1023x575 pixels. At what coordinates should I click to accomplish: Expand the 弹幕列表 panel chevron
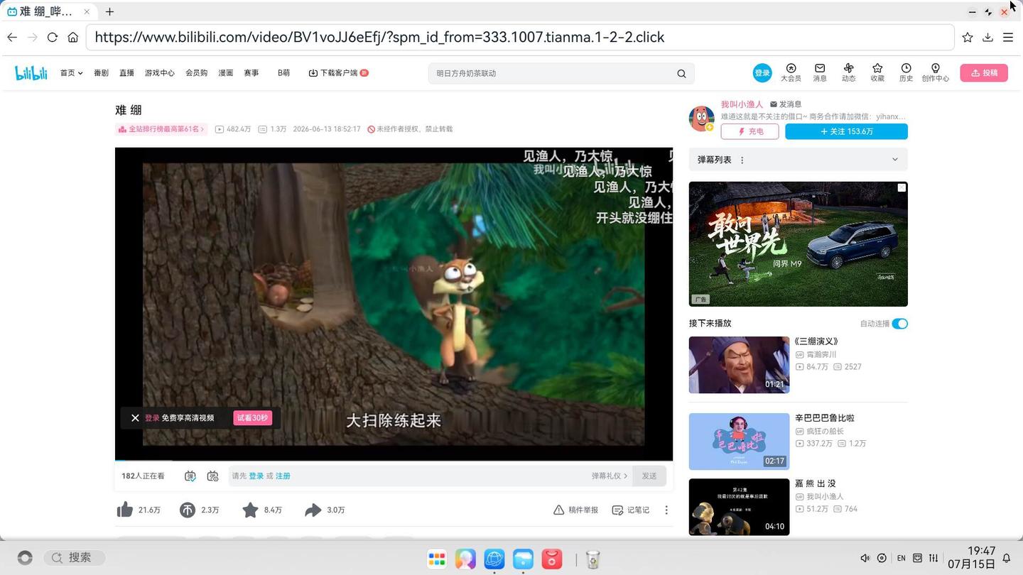895,160
